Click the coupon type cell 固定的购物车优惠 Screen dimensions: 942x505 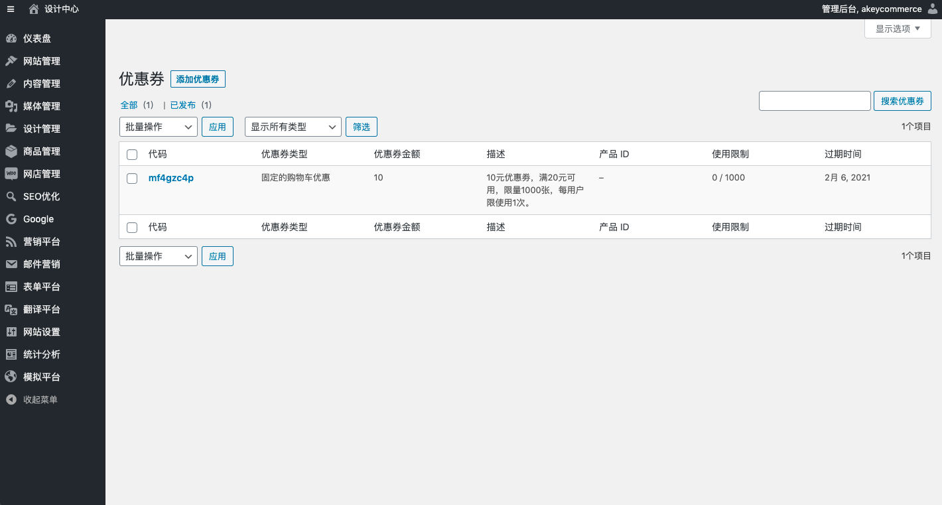tap(296, 178)
